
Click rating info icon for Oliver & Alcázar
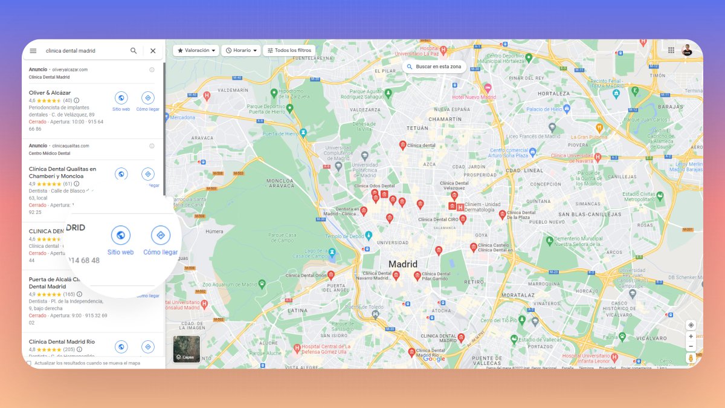point(77,100)
